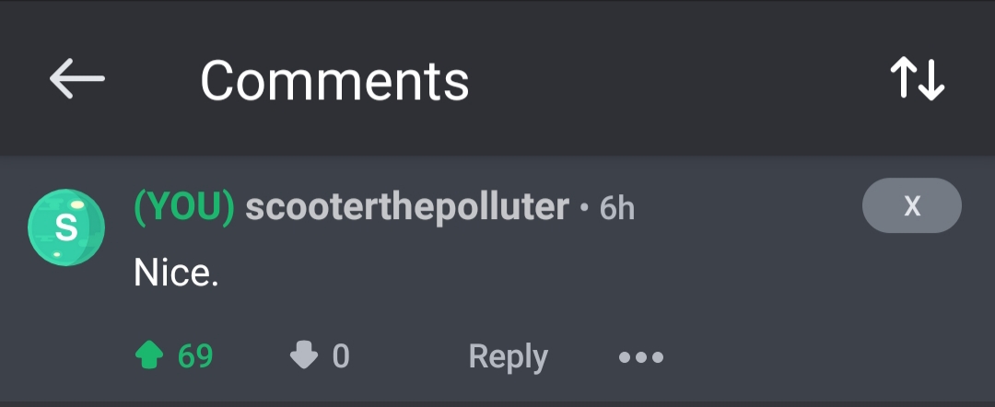The height and width of the screenshot is (407, 995).
Task: Select the Nice. comment text
Action: pos(176,273)
